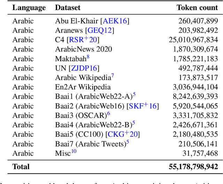Click footnote 5 after Baai4 (ArabicWeb22-B)

[x=133, y=123]
